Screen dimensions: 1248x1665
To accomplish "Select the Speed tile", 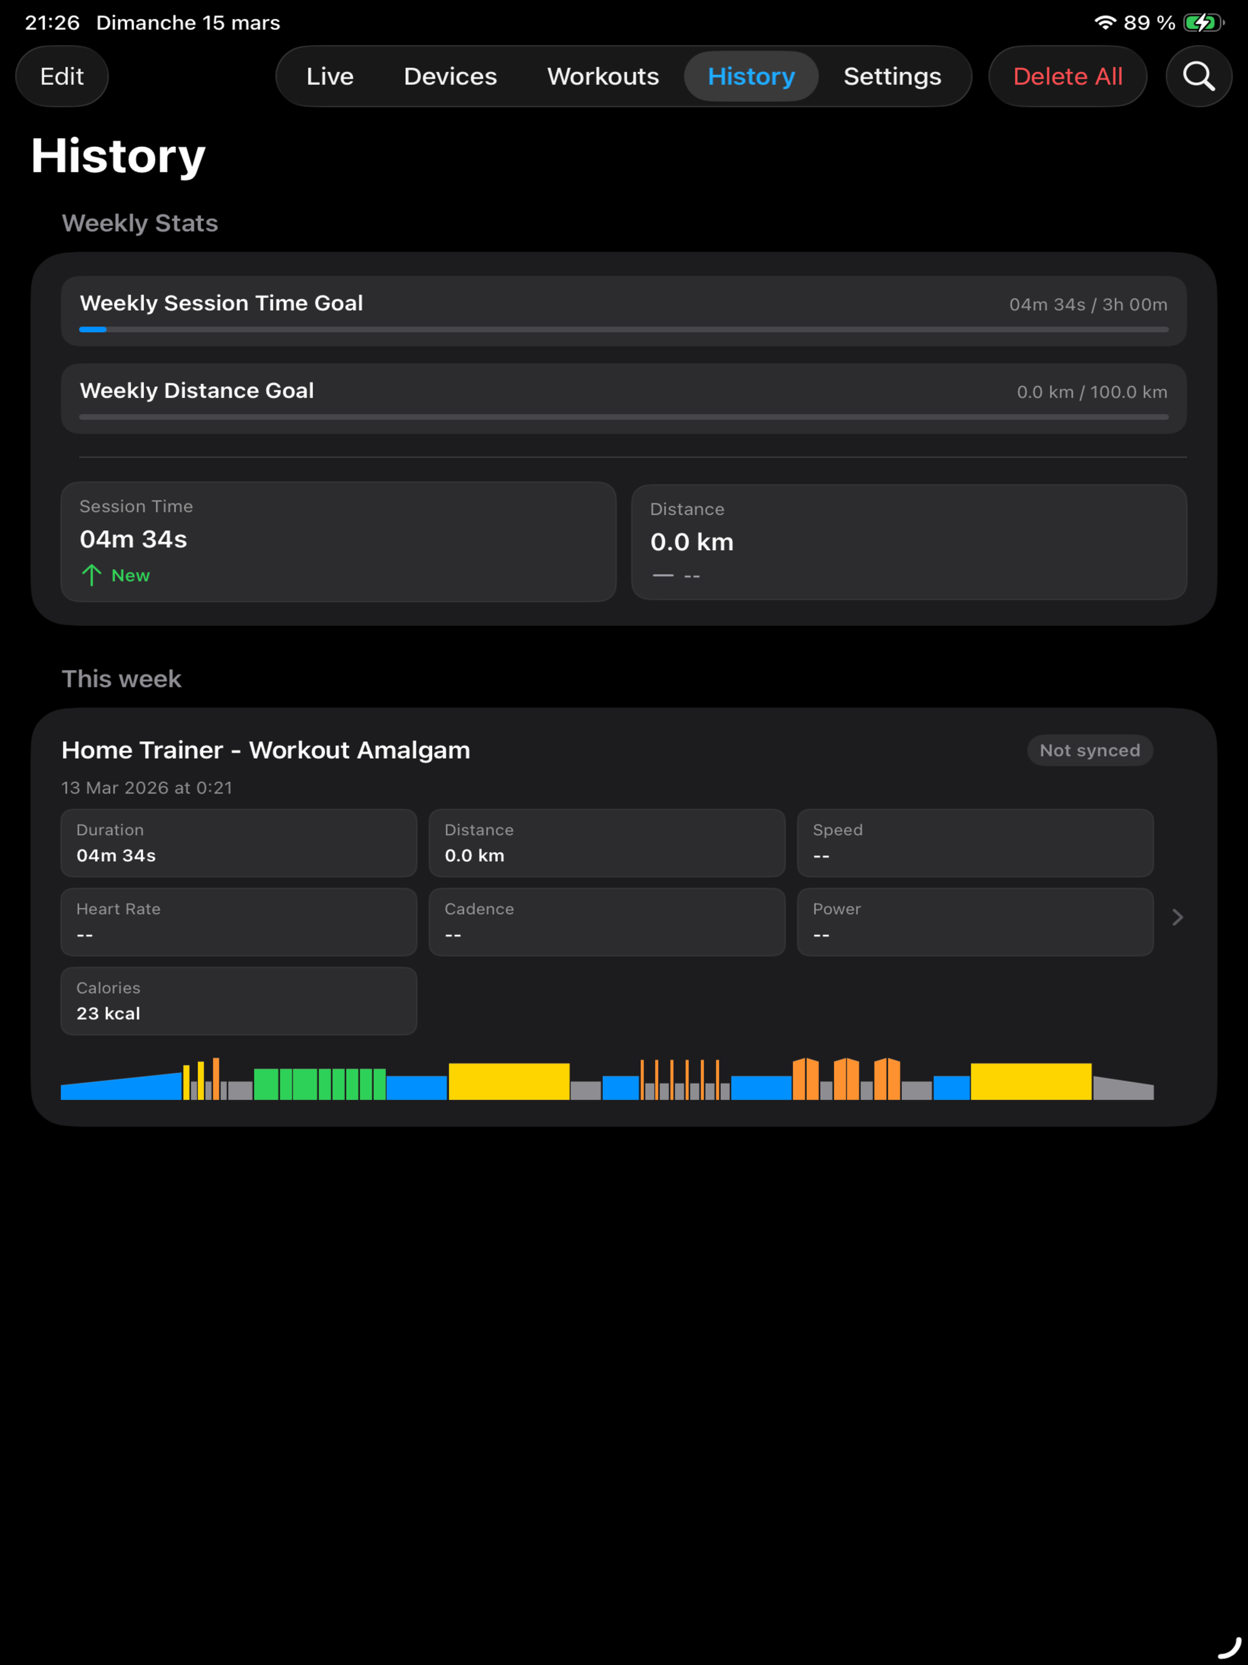I will (x=975, y=843).
